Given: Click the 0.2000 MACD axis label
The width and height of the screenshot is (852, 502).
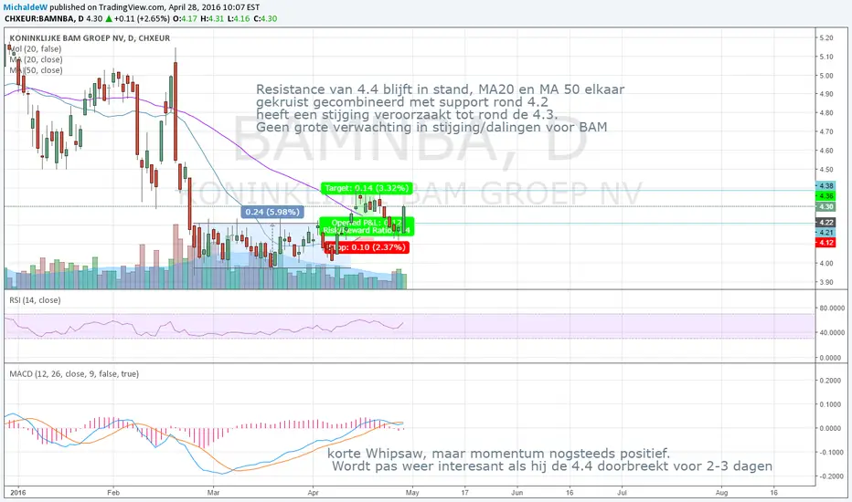Looking at the screenshot, I should pyautogui.click(x=830, y=381).
